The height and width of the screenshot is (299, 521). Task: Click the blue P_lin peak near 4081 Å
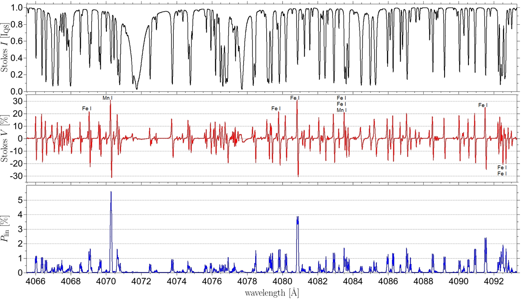click(x=297, y=218)
